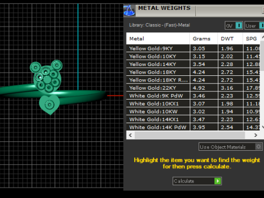Select the Yellow Gold:18KY row
Viewport: 264px width, 198px height.
(x=193, y=72)
